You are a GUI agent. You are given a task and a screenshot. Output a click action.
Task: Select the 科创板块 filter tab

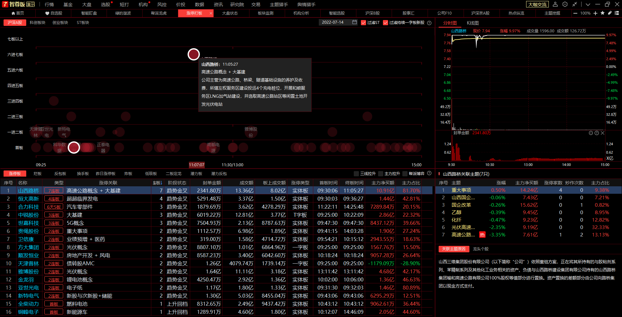tap(38, 23)
